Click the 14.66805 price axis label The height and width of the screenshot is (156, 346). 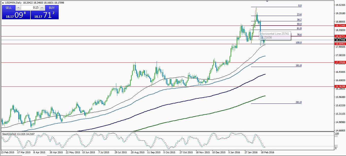(340, 131)
